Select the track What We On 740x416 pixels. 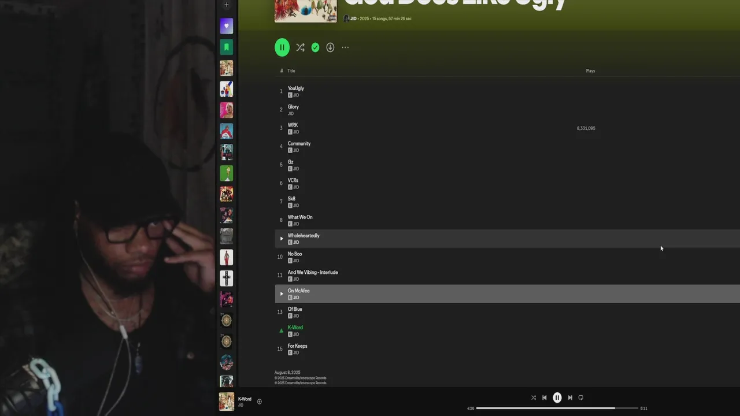300,217
